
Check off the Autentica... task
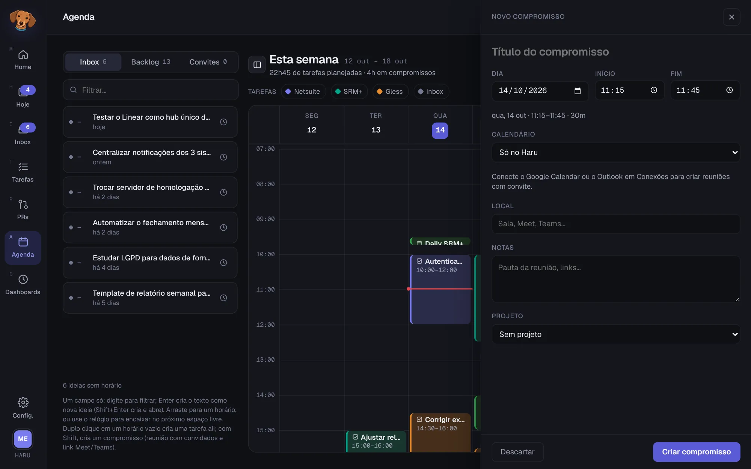[x=419, y=261]
